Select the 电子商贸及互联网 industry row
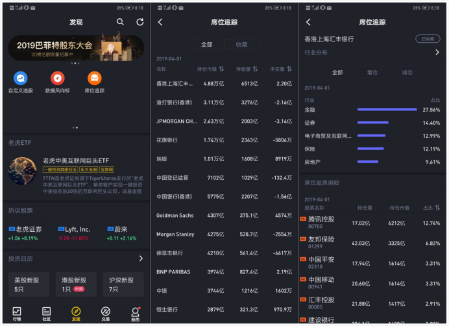 [x=372, y=136]
